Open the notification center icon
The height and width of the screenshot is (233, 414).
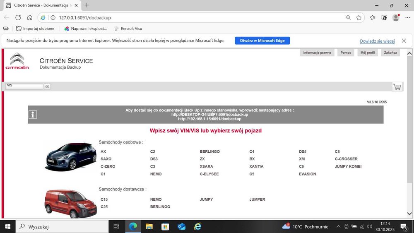pos(404,227)
